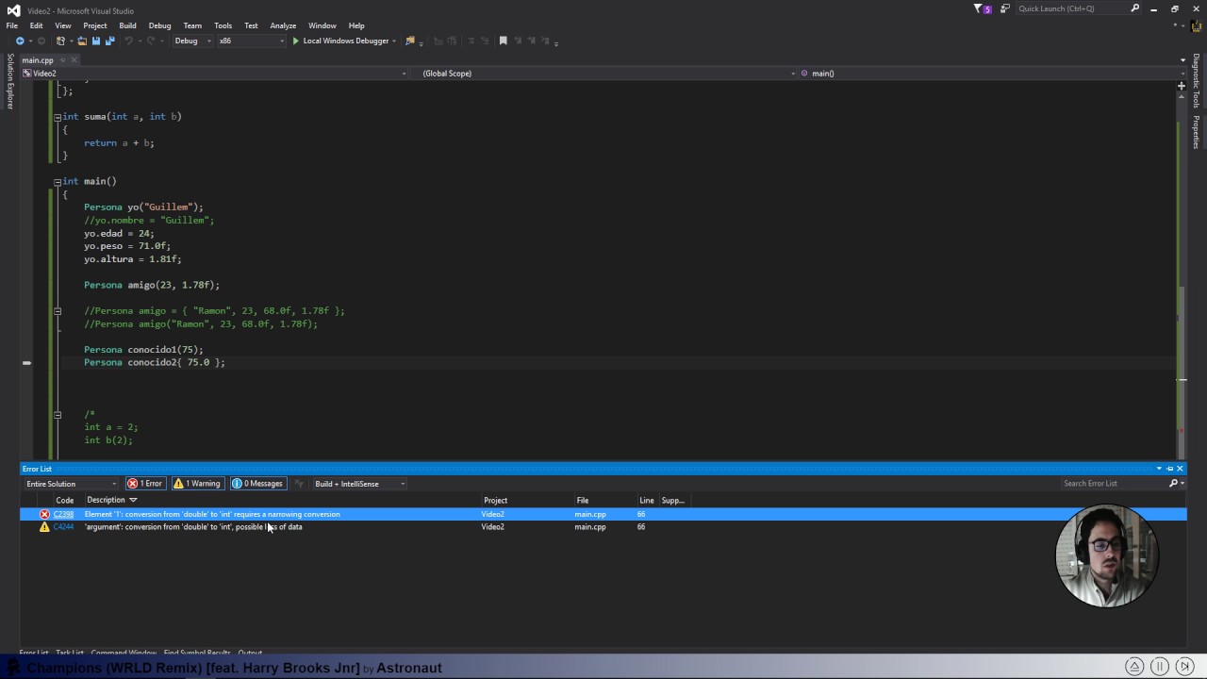Collapse the block comment outline
The width and height of the screenshot is (1207, 679).
[x=58, y=414]
